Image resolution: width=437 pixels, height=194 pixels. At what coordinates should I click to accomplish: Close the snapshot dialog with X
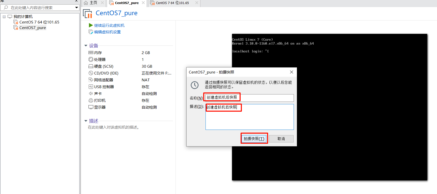(x=292, y=72)
